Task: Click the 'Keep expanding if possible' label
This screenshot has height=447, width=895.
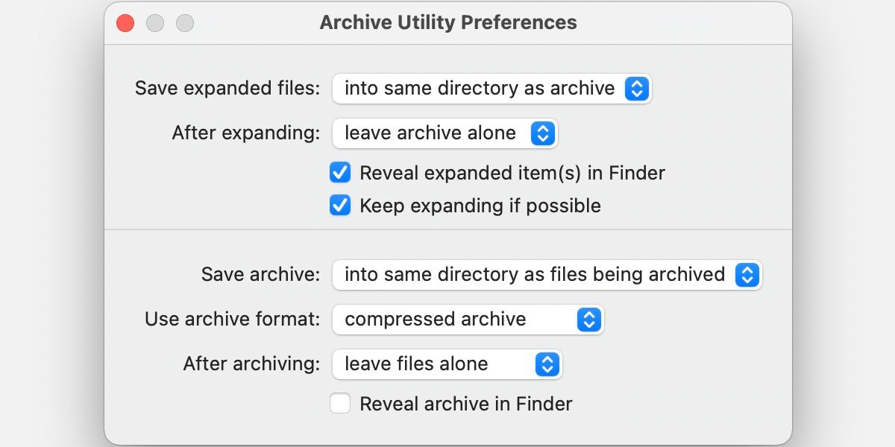Action: pos(480,206)
